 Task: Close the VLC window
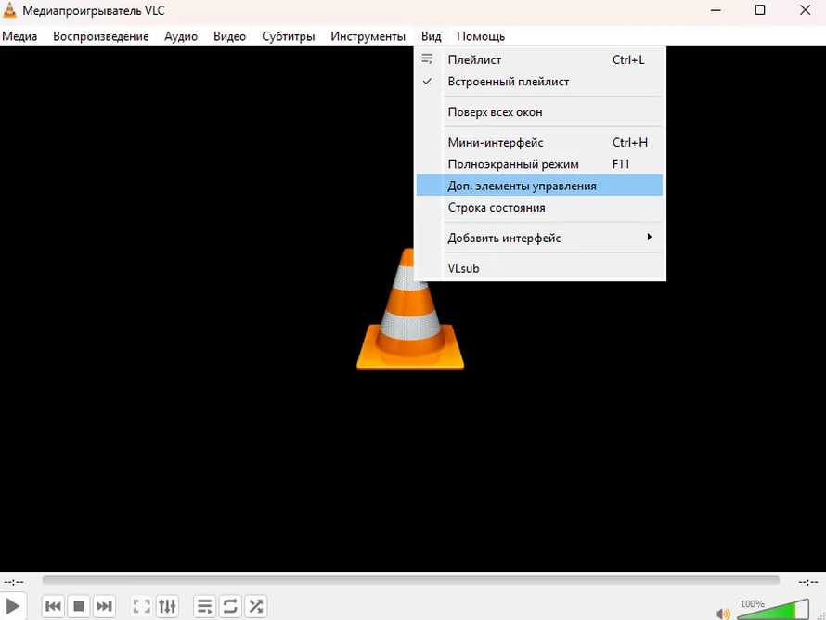click(805, 10)
